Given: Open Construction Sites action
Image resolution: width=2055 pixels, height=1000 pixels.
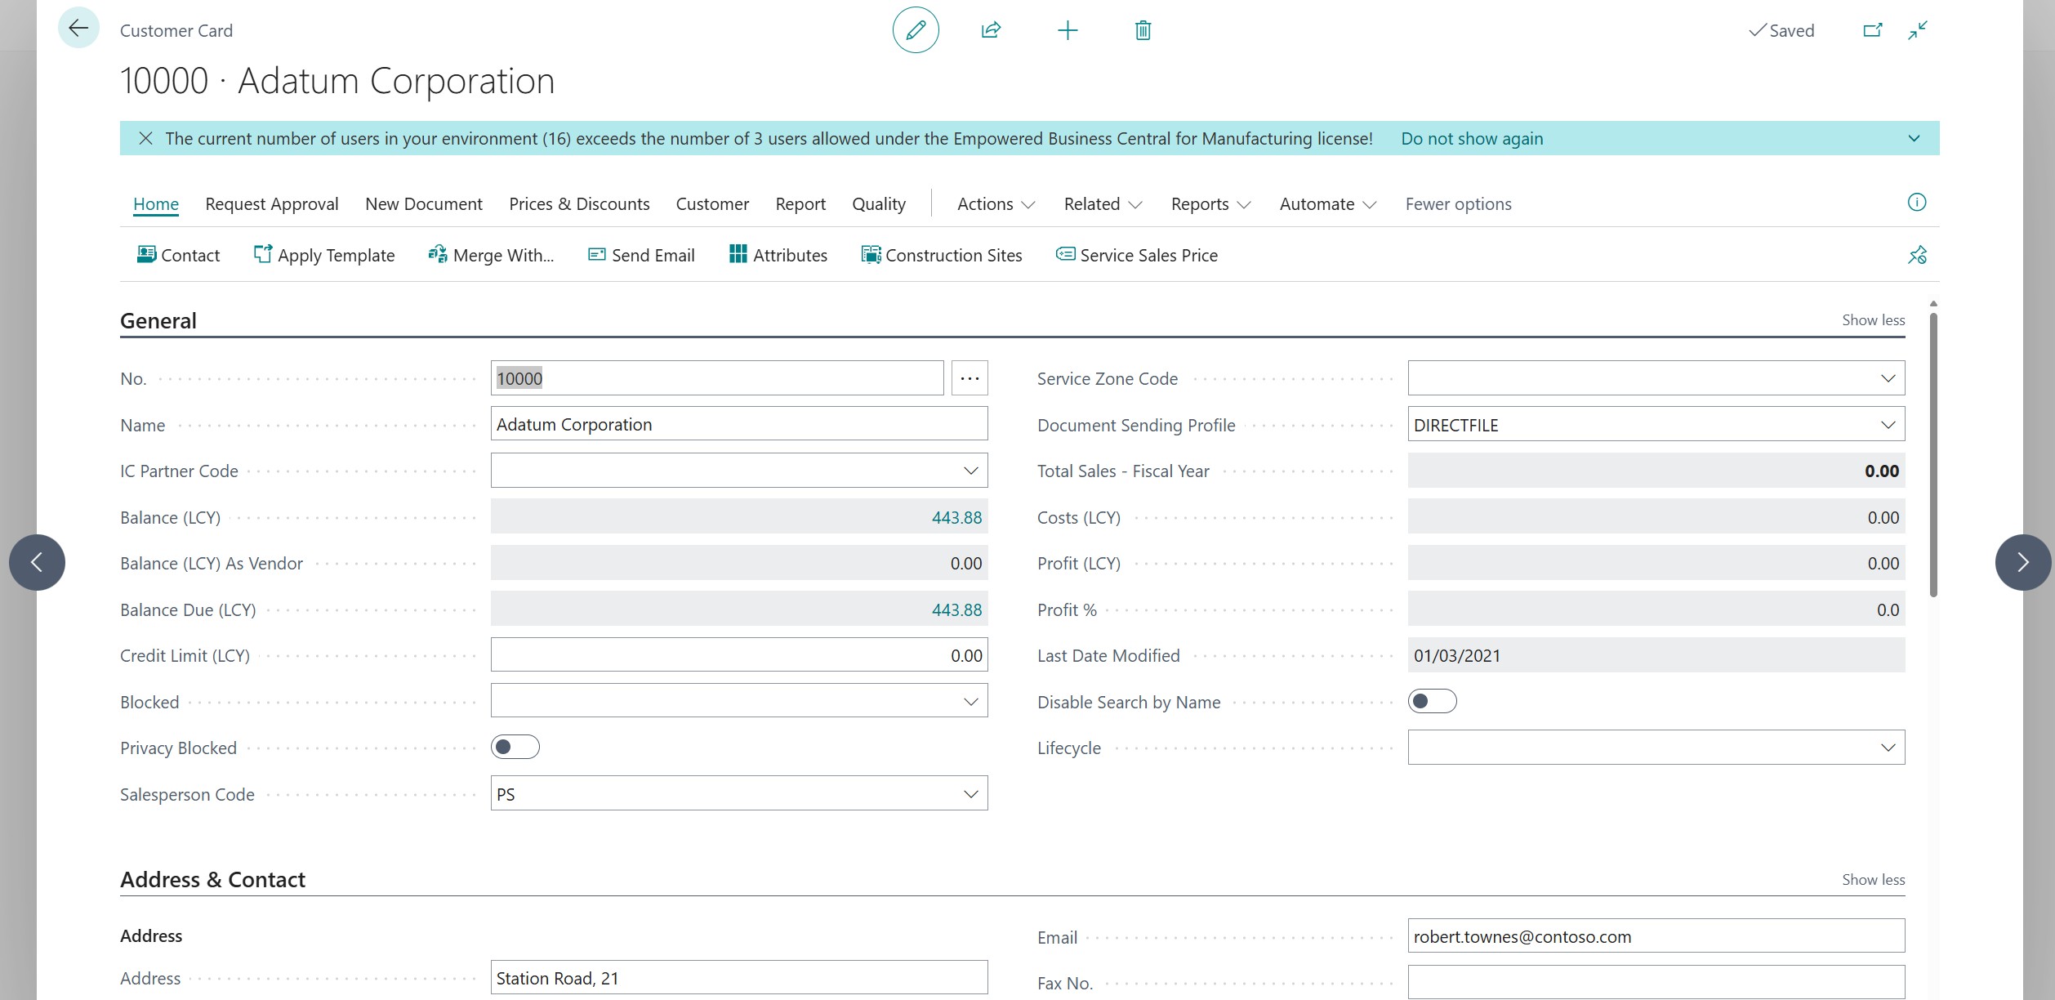Looking at the screenshot, I should 941,255.
